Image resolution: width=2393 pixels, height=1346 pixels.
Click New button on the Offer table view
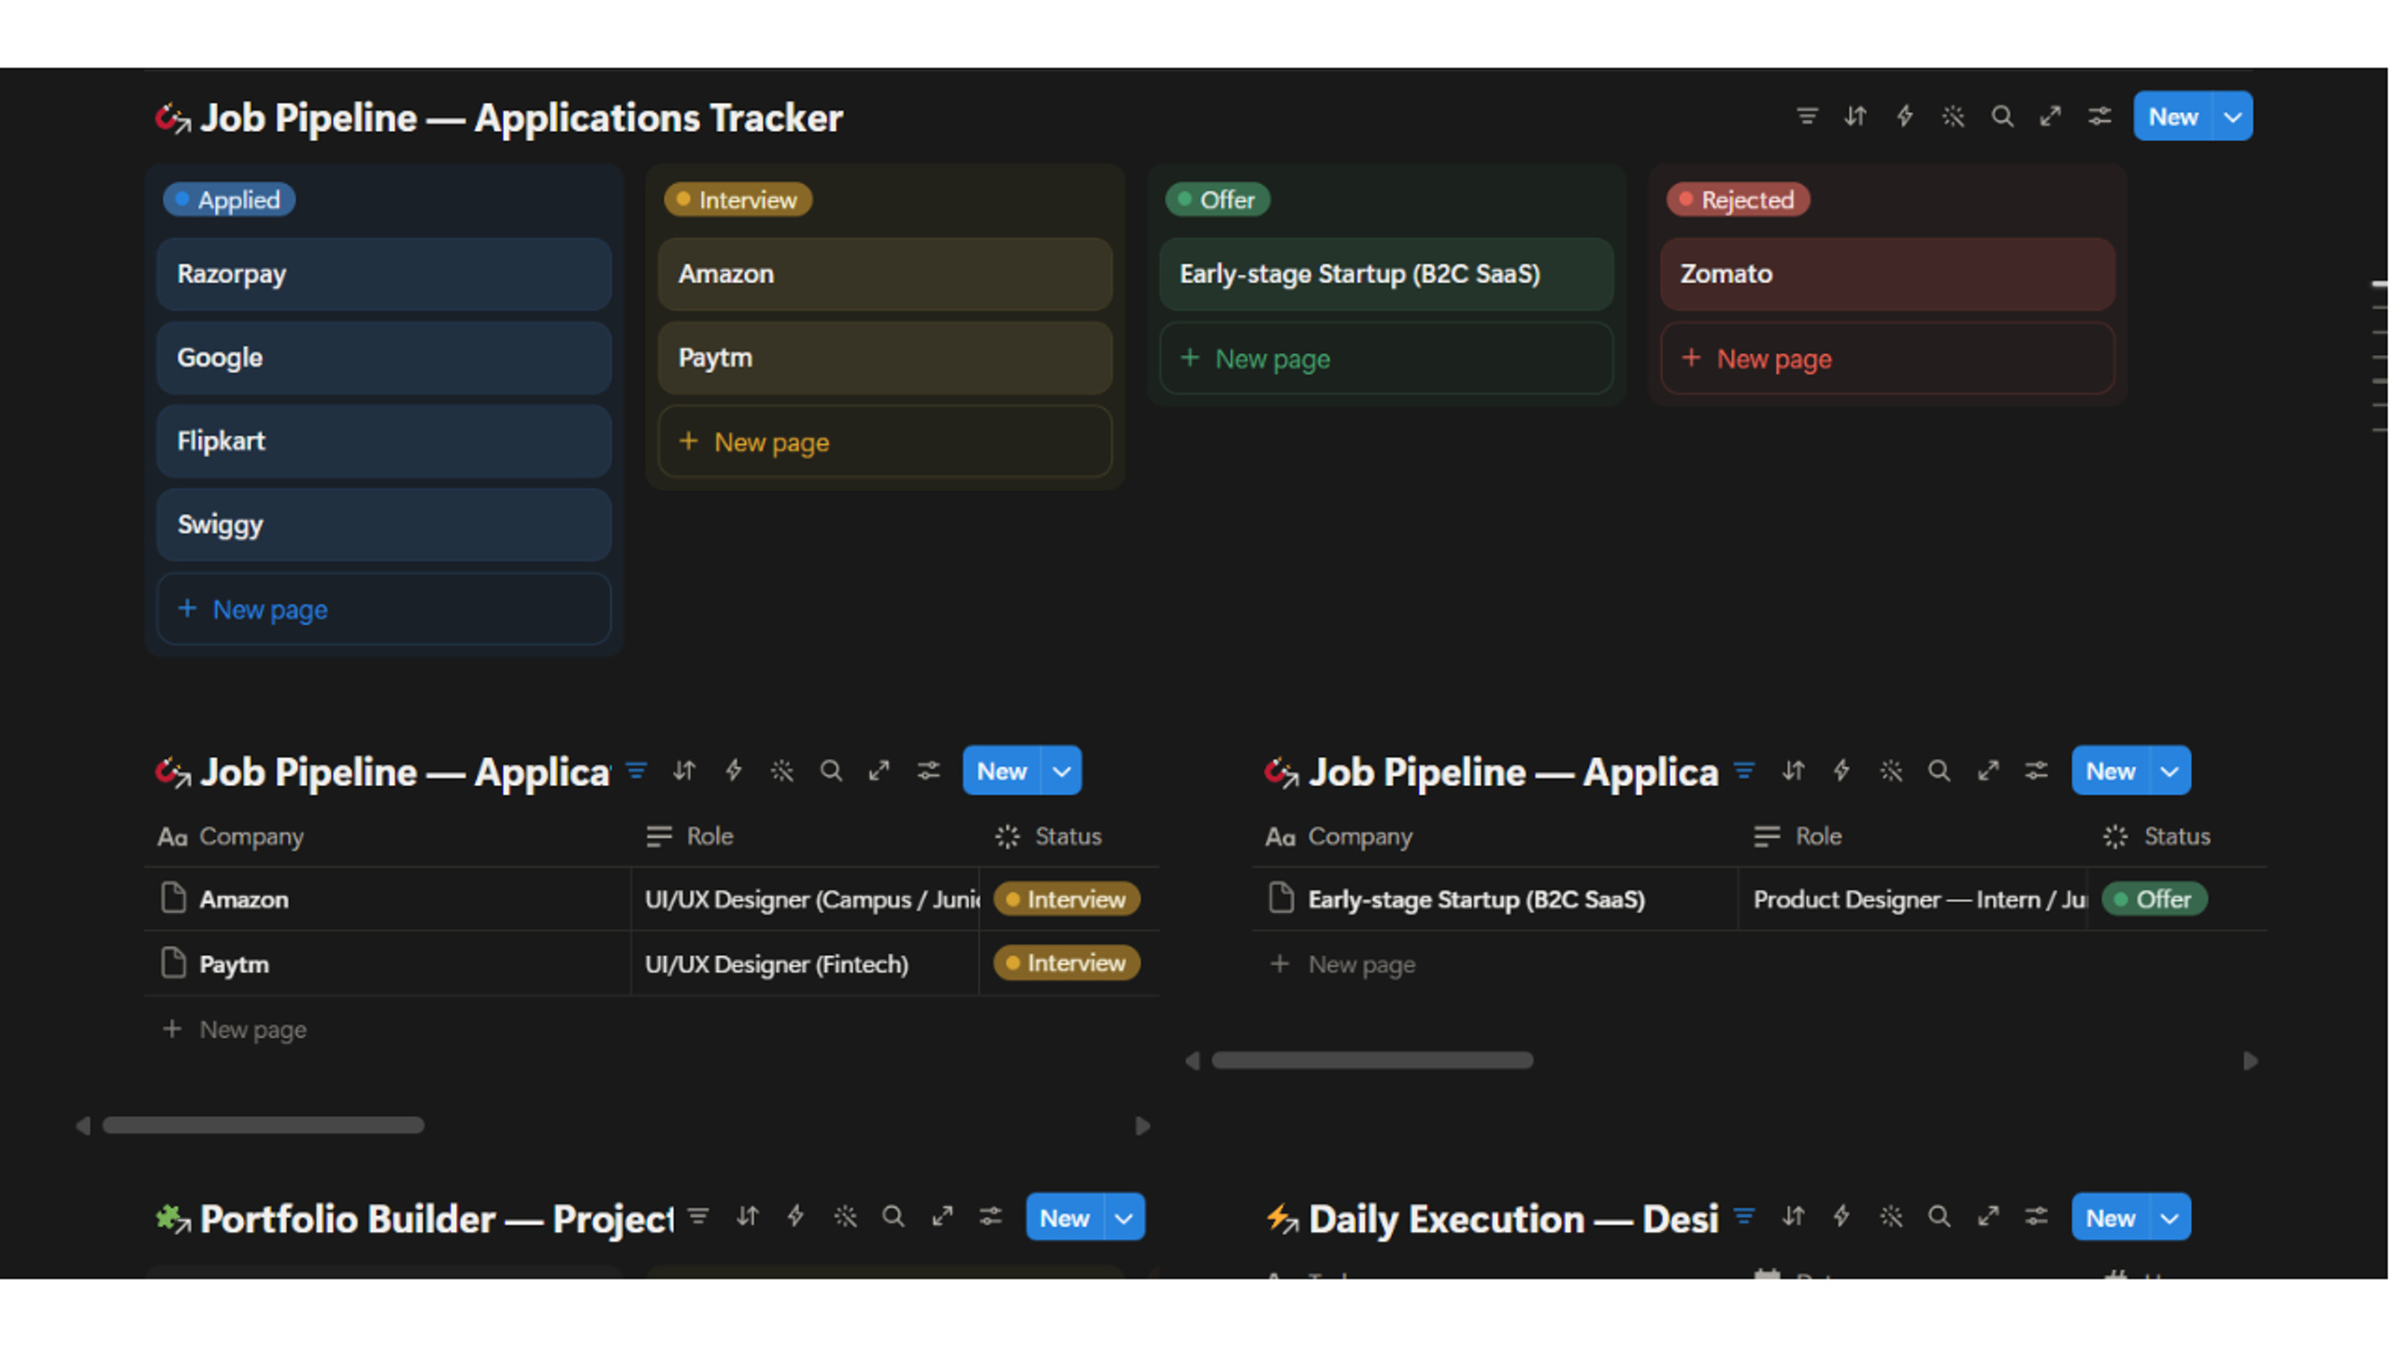pos(2111,771)
